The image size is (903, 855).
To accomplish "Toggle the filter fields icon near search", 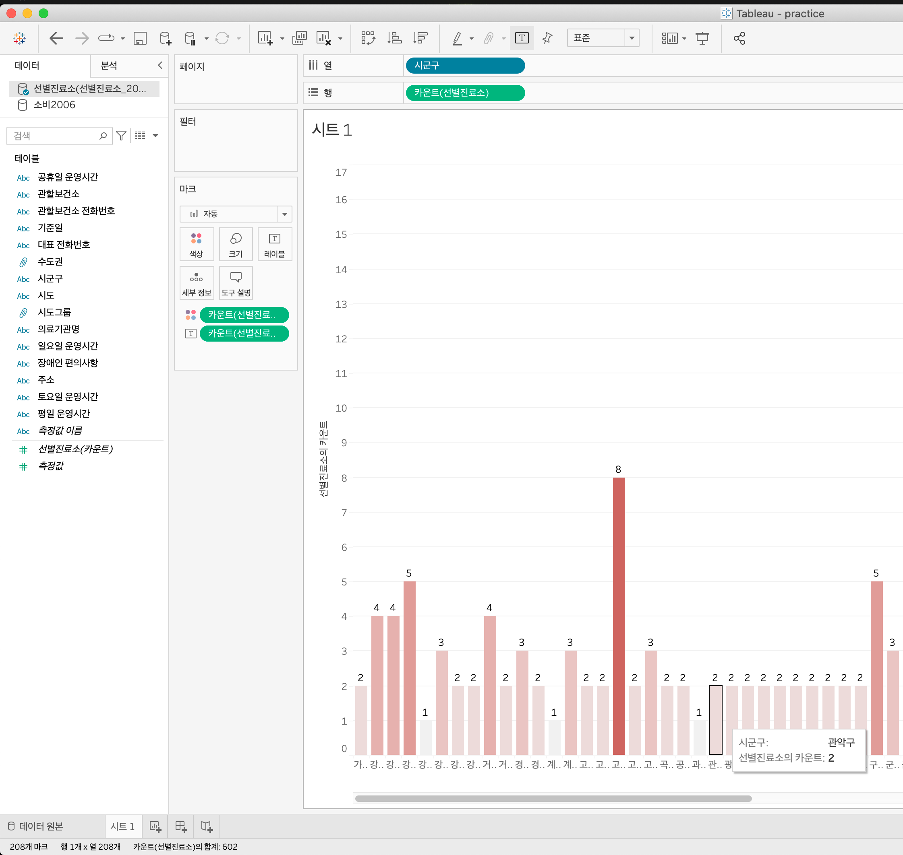I will click(121, 136).
